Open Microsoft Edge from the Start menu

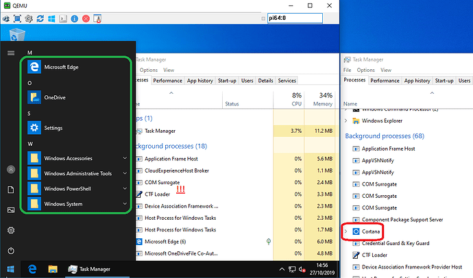coord(62,67)
